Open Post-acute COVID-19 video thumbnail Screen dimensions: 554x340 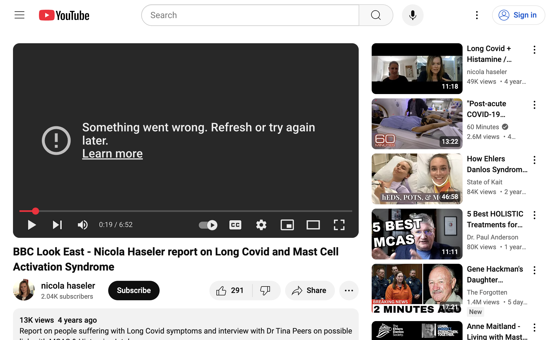(417, 124)
